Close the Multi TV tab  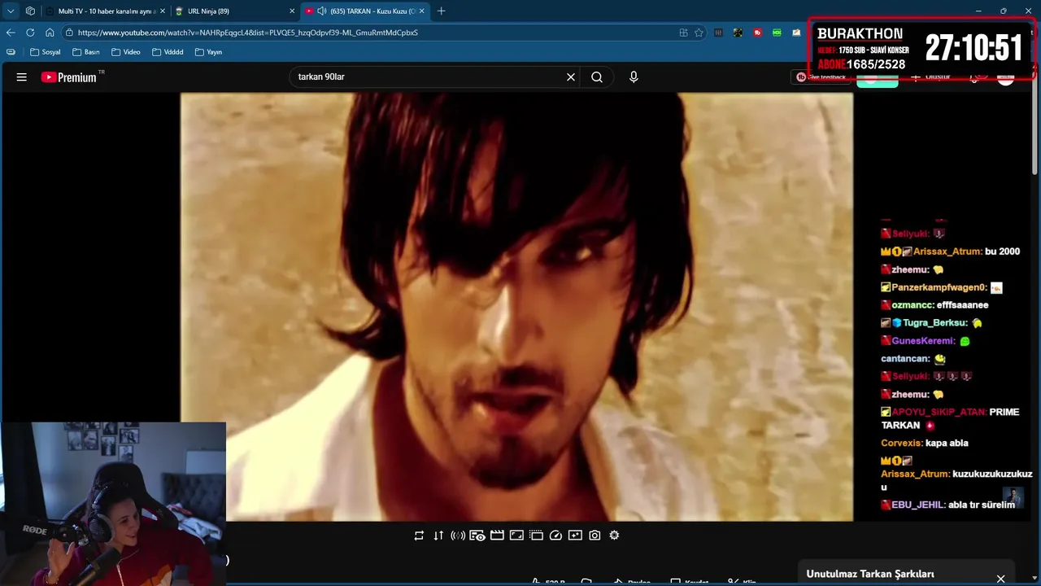[163, 11]
